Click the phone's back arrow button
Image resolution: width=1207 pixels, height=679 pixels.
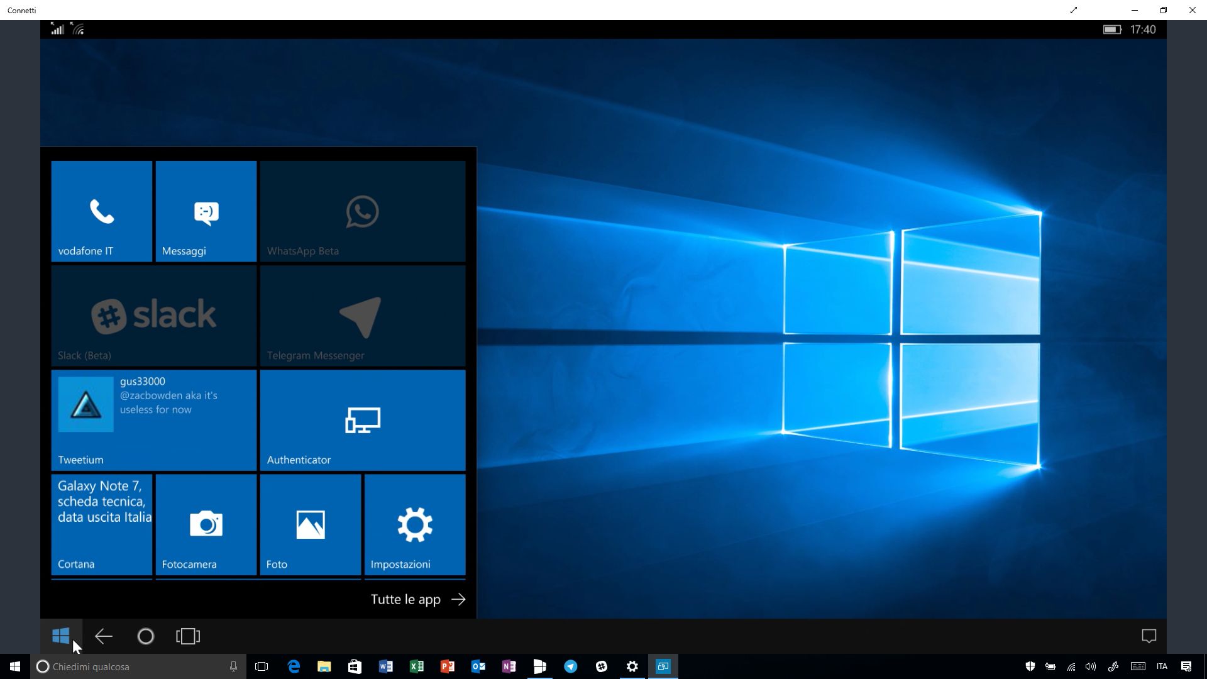point(104,636)
